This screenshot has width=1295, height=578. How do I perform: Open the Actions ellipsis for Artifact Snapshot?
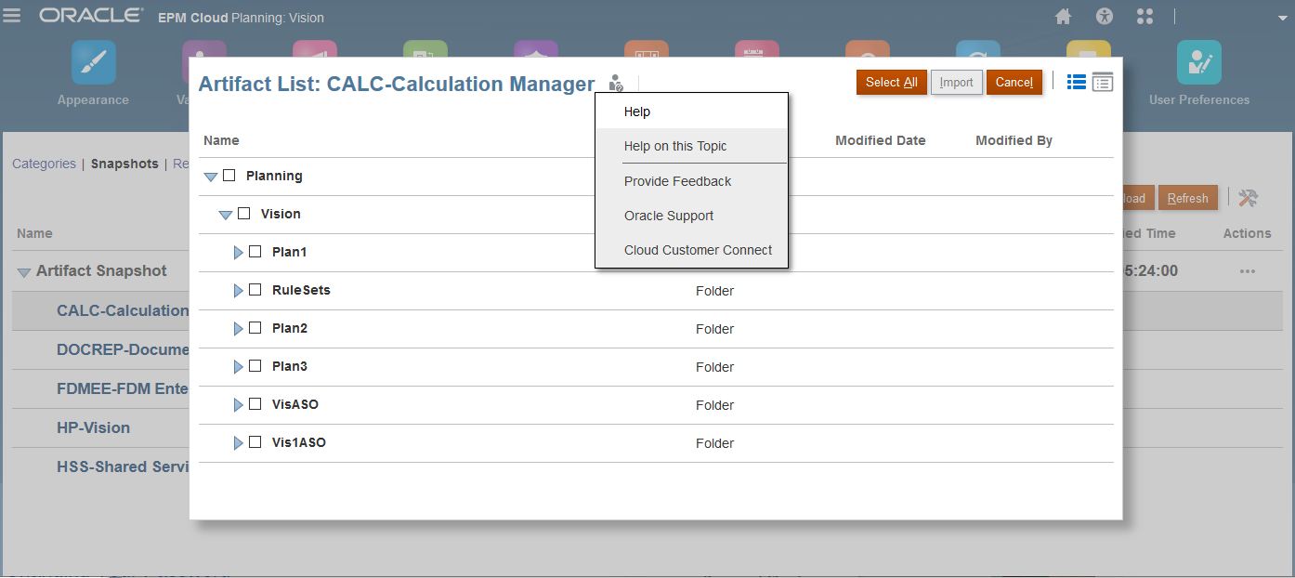point(1248,271)
